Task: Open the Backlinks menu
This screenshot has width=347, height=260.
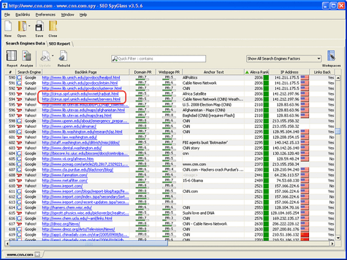Action: coord(22,15)
